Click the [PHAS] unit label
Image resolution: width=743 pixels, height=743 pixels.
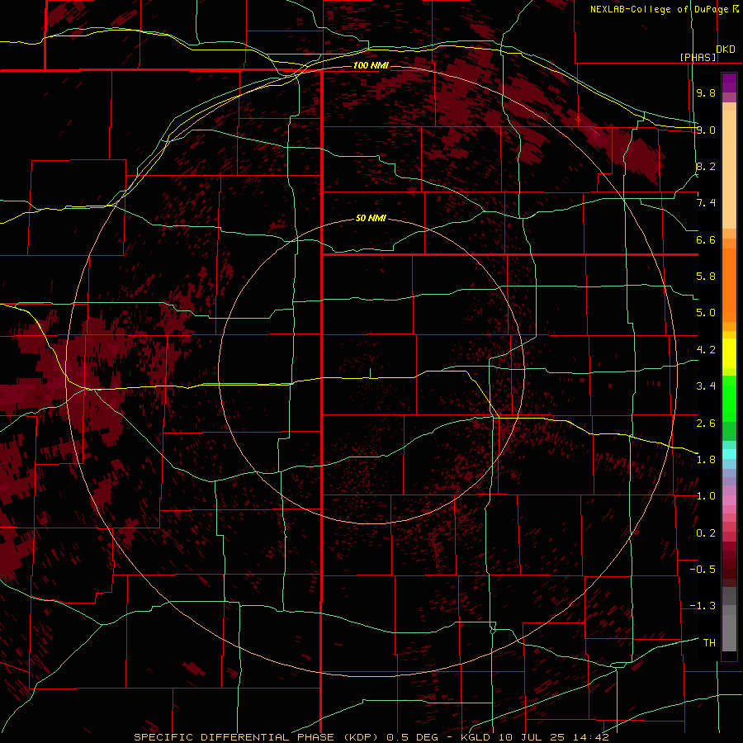click(698, 57)
